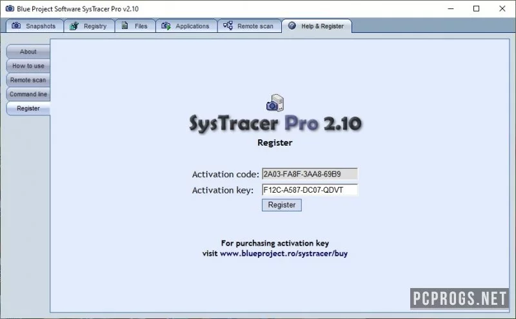Click the camera icon on the Snapshots tab
Screen dimensions: 516x319
point(16,25)
